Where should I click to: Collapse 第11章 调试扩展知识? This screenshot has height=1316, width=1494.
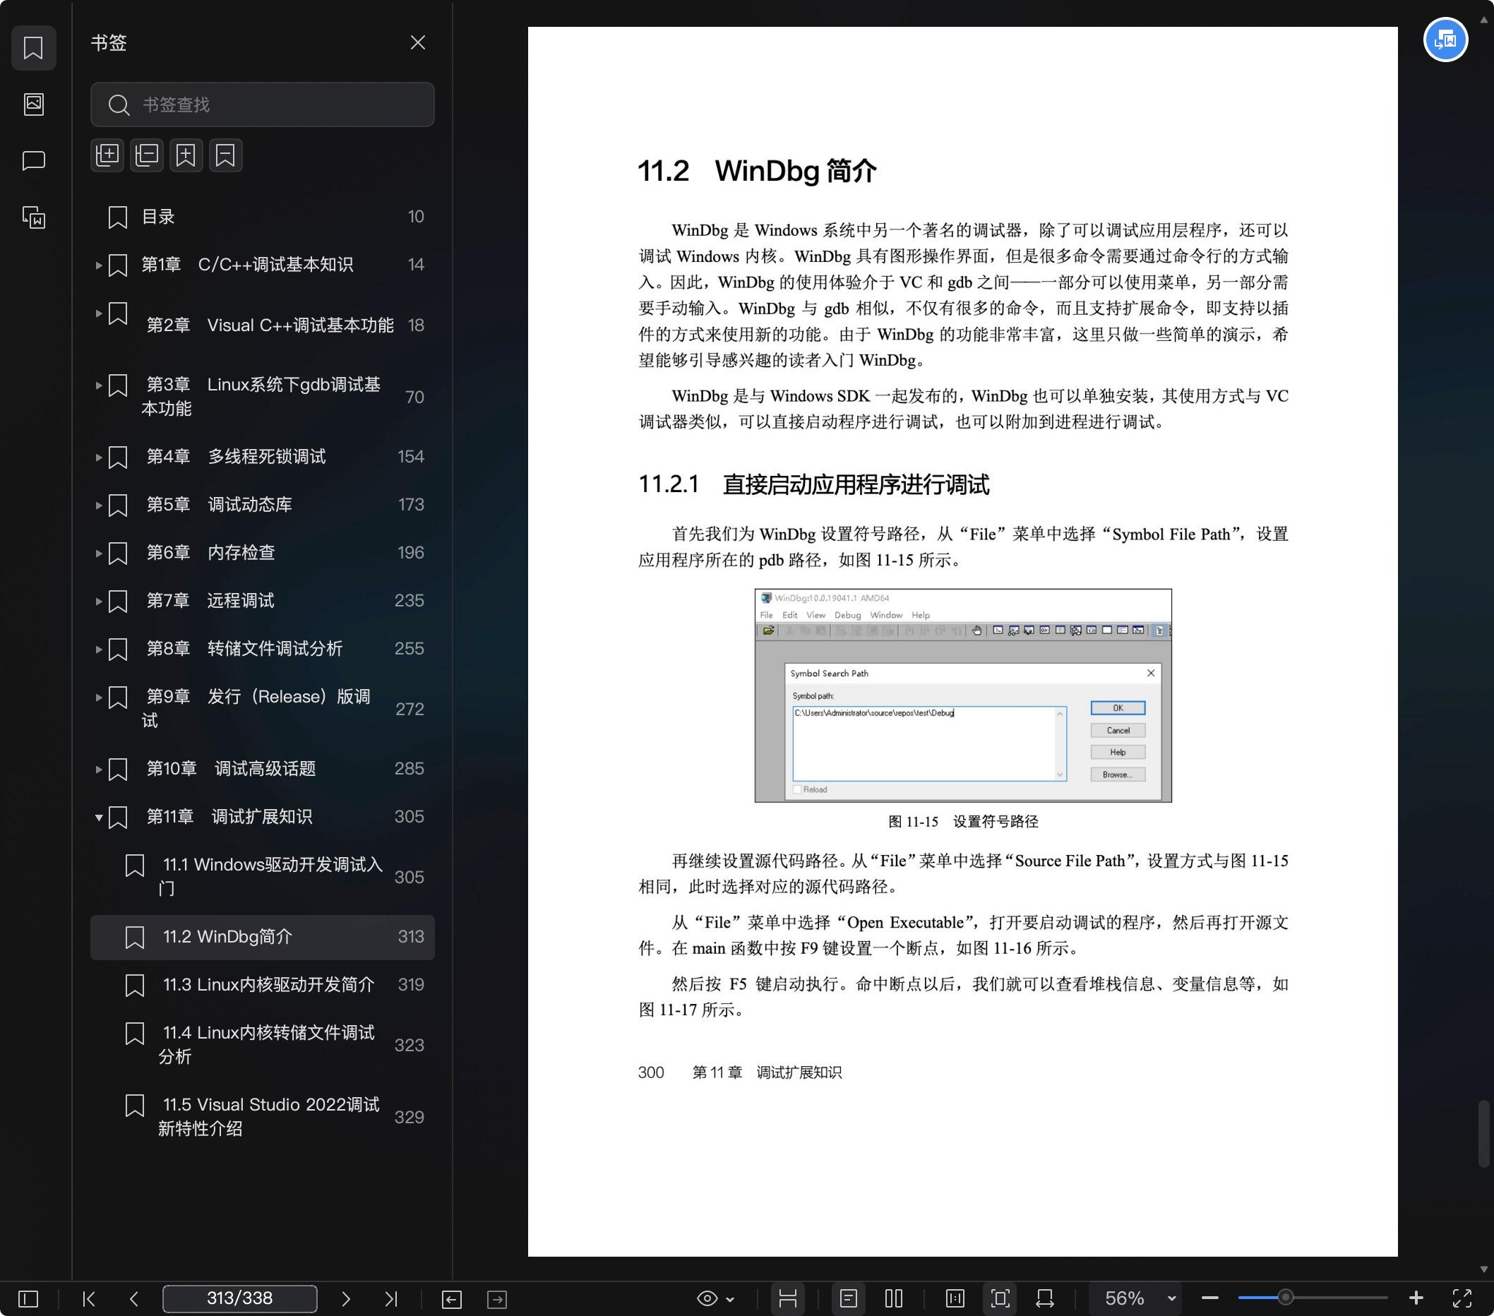[98, 817]
